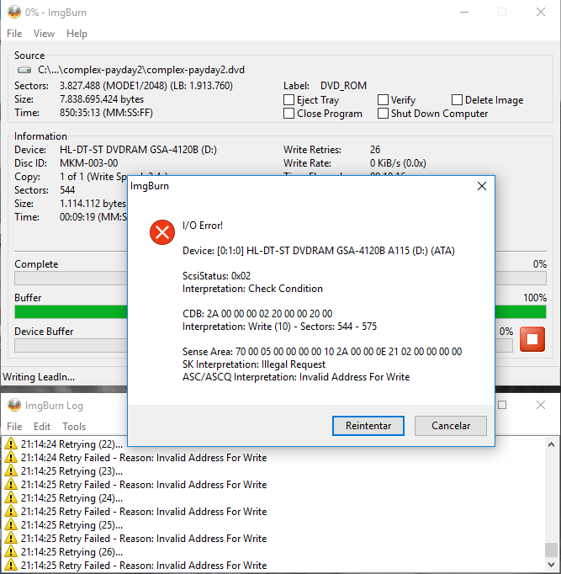Tick the Close Program checkbox
This screenshot has height=574, width=561.
(x=289, y=114)
